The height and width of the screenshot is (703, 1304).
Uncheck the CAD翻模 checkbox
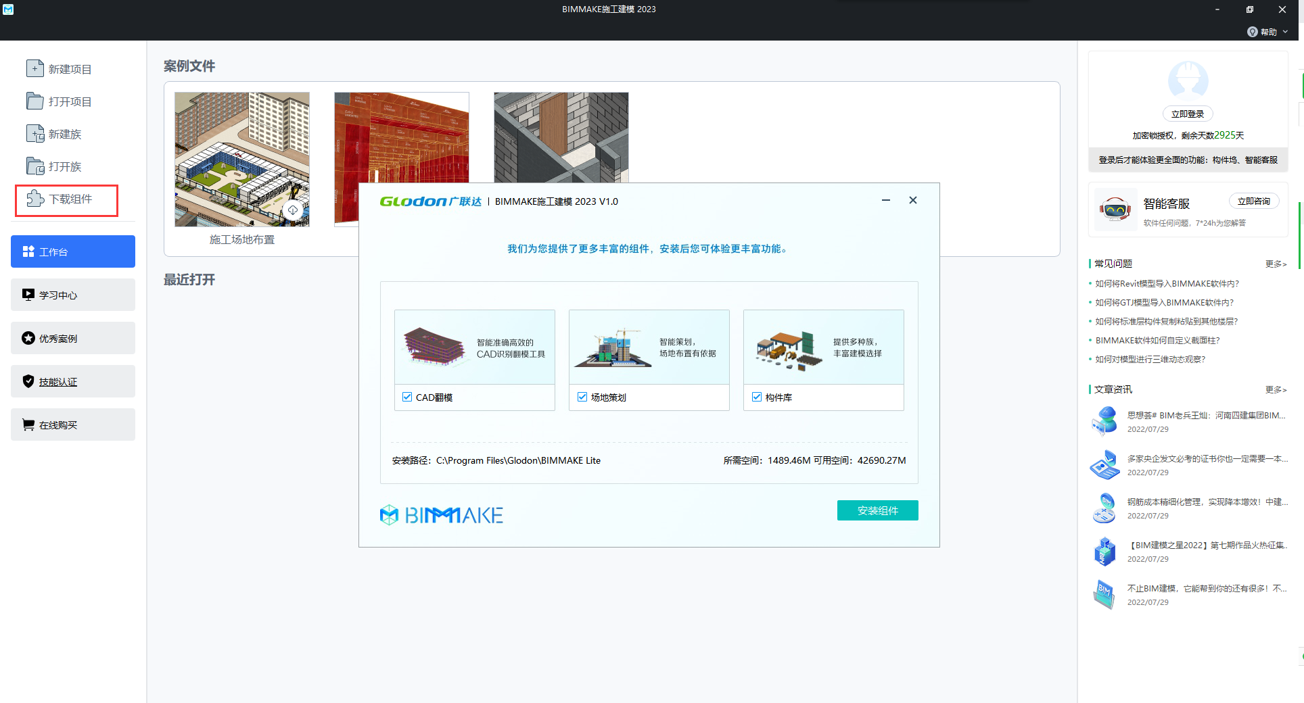407,397
